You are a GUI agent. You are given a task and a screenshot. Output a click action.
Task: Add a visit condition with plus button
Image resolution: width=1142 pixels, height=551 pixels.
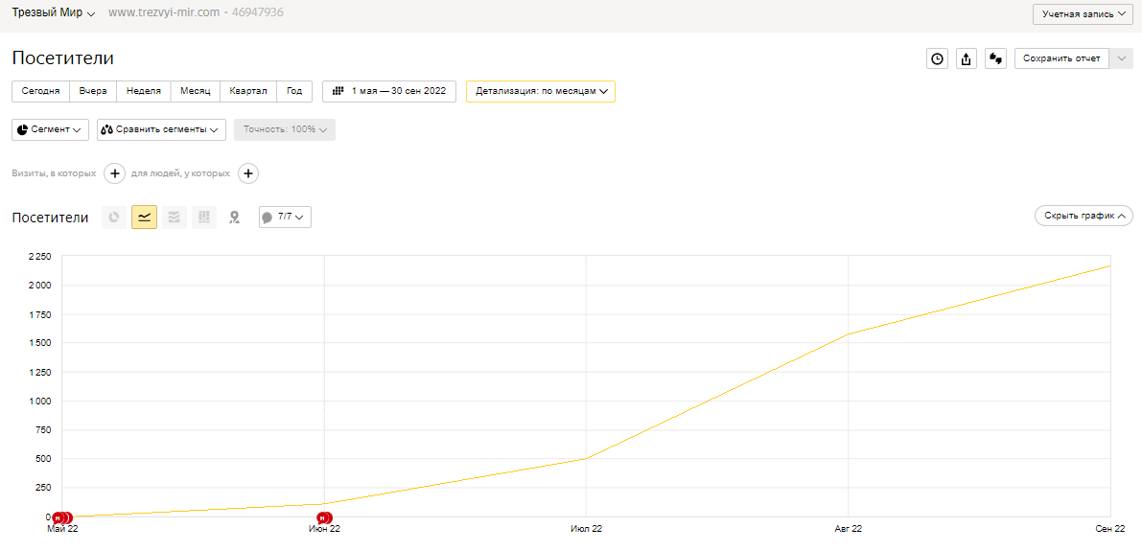click(x=114, y=173)
